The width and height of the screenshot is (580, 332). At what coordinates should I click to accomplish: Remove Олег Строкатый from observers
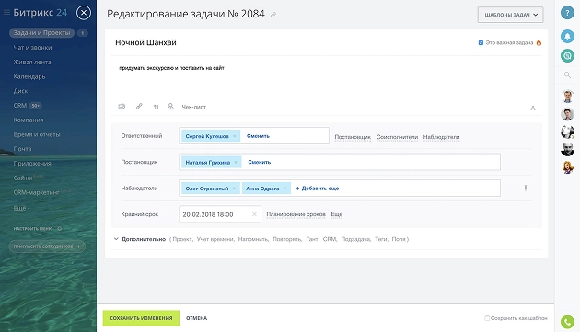point(234,189)
